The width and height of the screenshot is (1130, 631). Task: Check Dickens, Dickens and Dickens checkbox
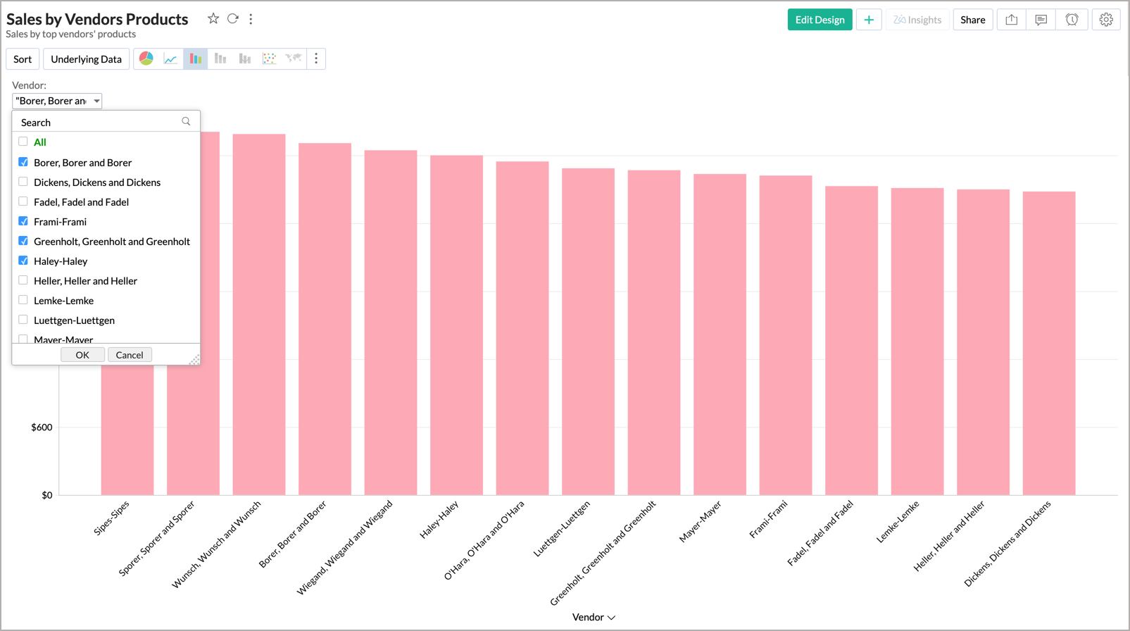pos(23,182)
